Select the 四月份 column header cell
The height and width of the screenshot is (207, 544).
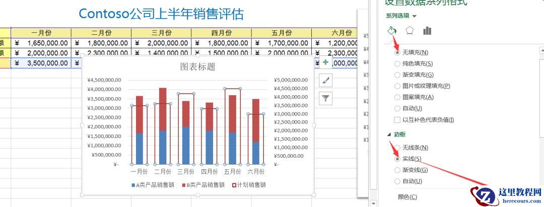pyautogui.click(x=221, y=33)
